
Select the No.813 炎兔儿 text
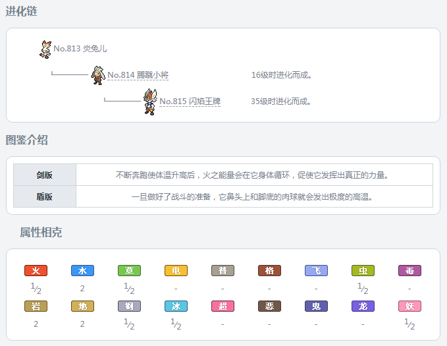(80, 49)
